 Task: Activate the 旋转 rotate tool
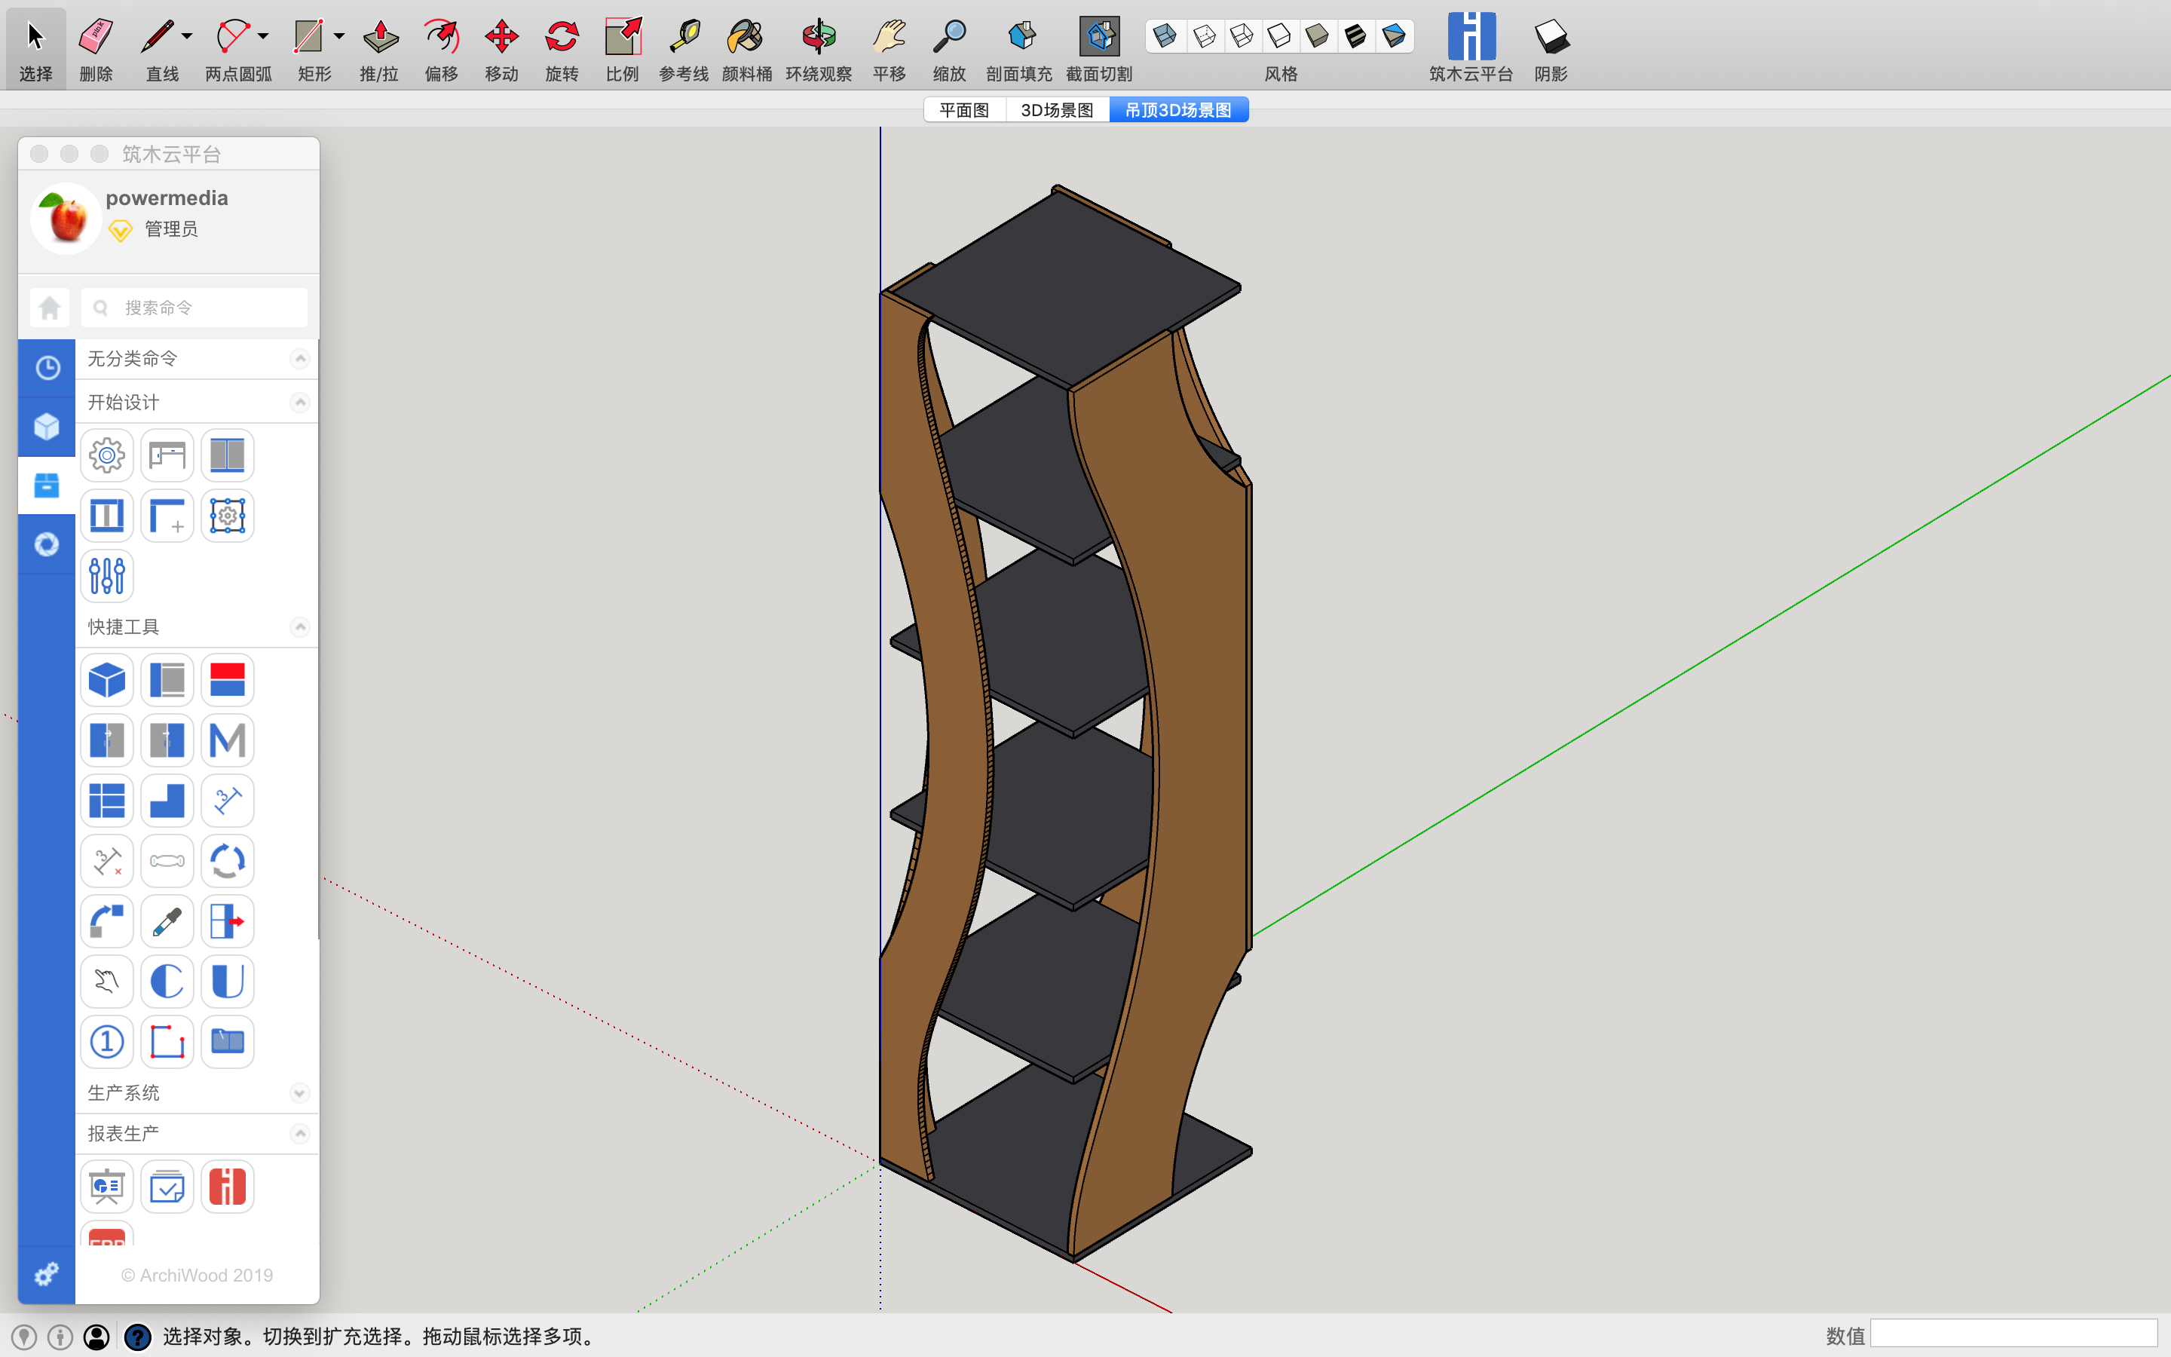click(562, 47)
